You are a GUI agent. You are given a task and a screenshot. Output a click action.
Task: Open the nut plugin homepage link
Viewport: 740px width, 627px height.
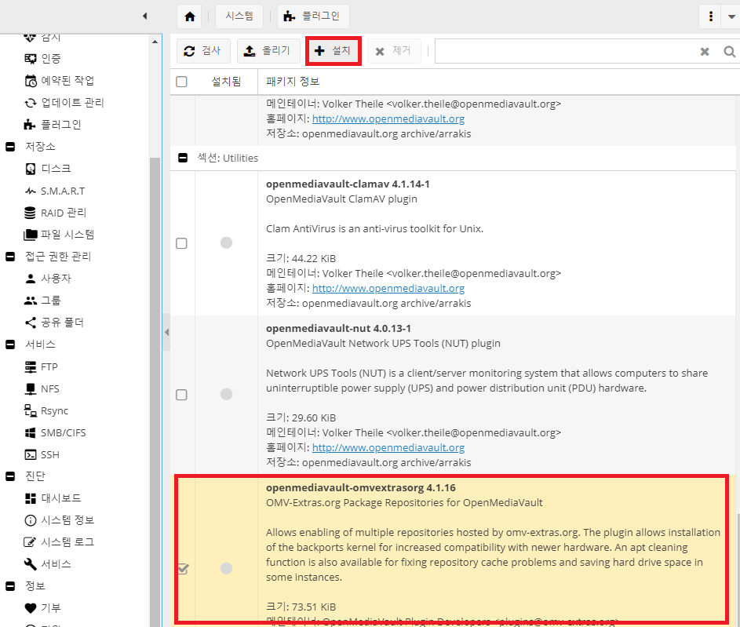(x=388, y=448)
